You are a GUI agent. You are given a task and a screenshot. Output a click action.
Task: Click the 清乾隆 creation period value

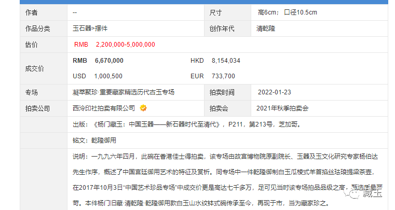266,28
